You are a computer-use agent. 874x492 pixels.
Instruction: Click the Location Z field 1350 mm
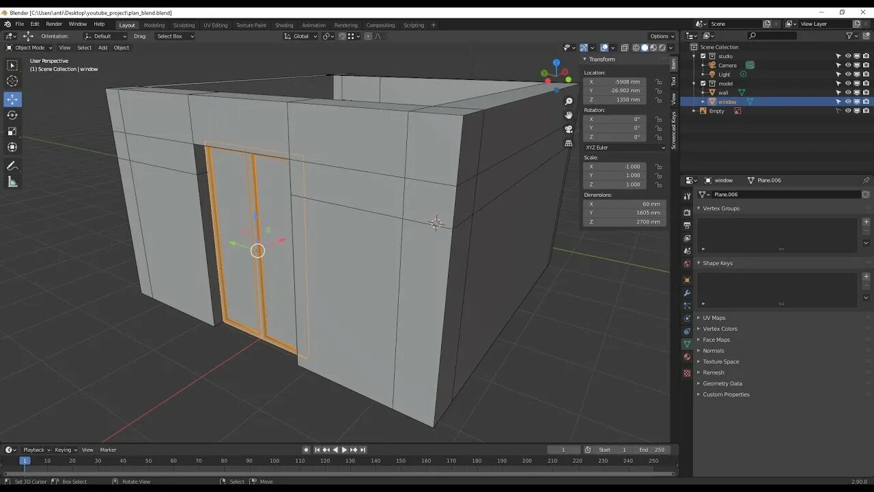[615, 100]
